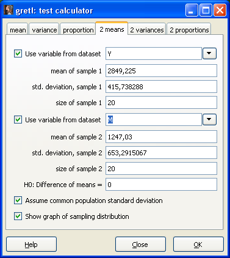Viewport: 230px width, 258px height.
Task: Click std. deviation, sample 1 field
Action: pyautogui.click(x=161, y=87)
